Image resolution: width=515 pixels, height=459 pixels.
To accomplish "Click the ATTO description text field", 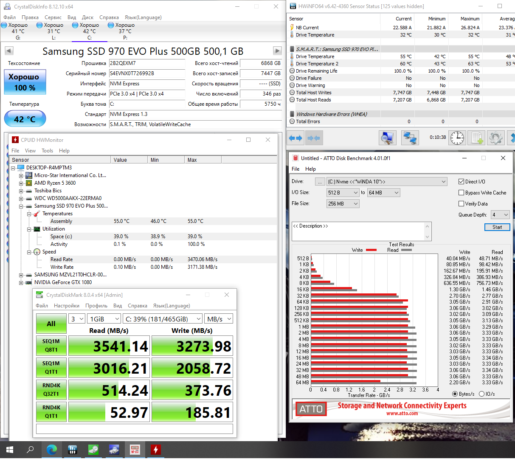I will (361, 231).
